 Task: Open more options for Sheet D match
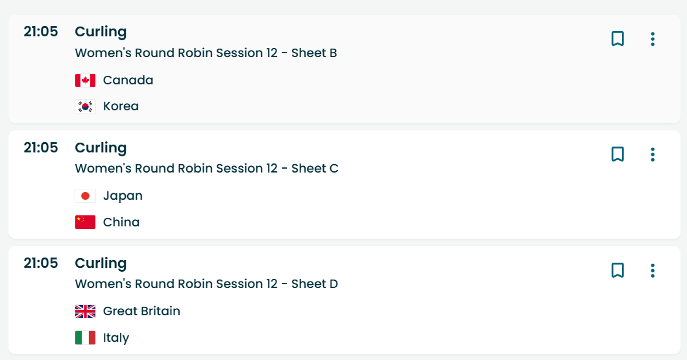click(x=653, y=270)
